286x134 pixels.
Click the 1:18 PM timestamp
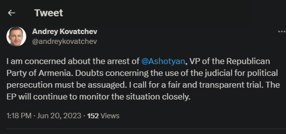coord(19,116)
